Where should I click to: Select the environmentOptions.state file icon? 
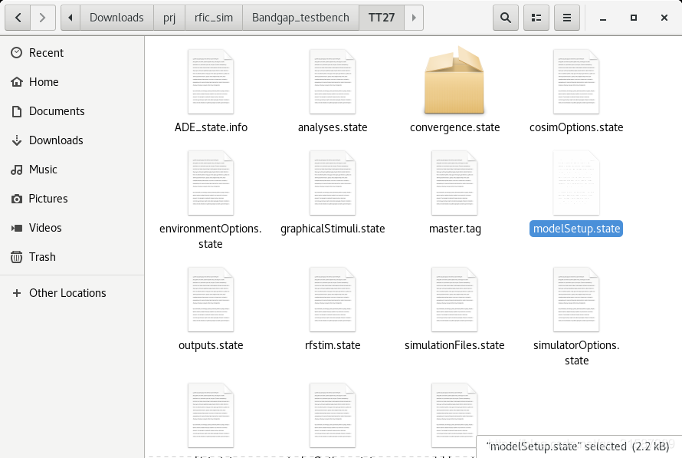(211, 183)
